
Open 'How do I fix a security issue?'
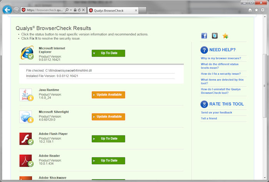(221, 73)
